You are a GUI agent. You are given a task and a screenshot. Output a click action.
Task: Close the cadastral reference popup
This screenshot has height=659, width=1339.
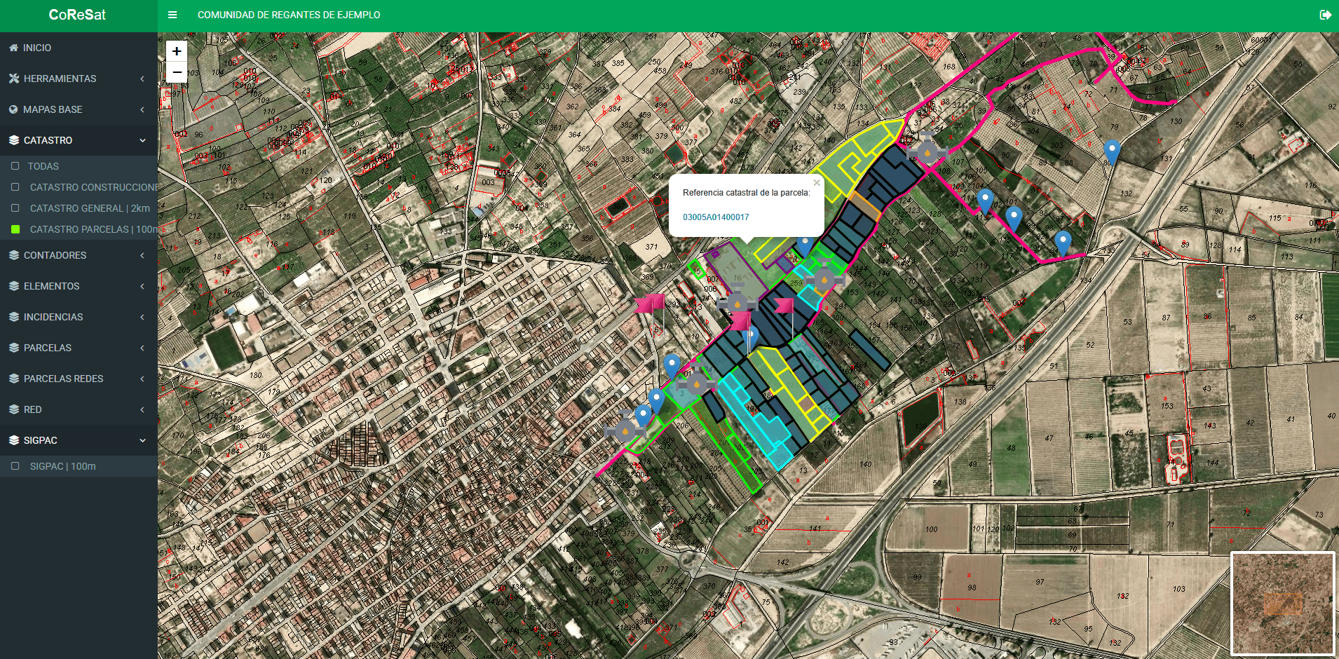tap(816, 183)
